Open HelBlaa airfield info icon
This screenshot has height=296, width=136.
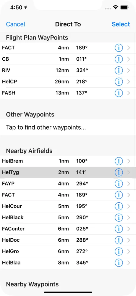tap(119, 263)
